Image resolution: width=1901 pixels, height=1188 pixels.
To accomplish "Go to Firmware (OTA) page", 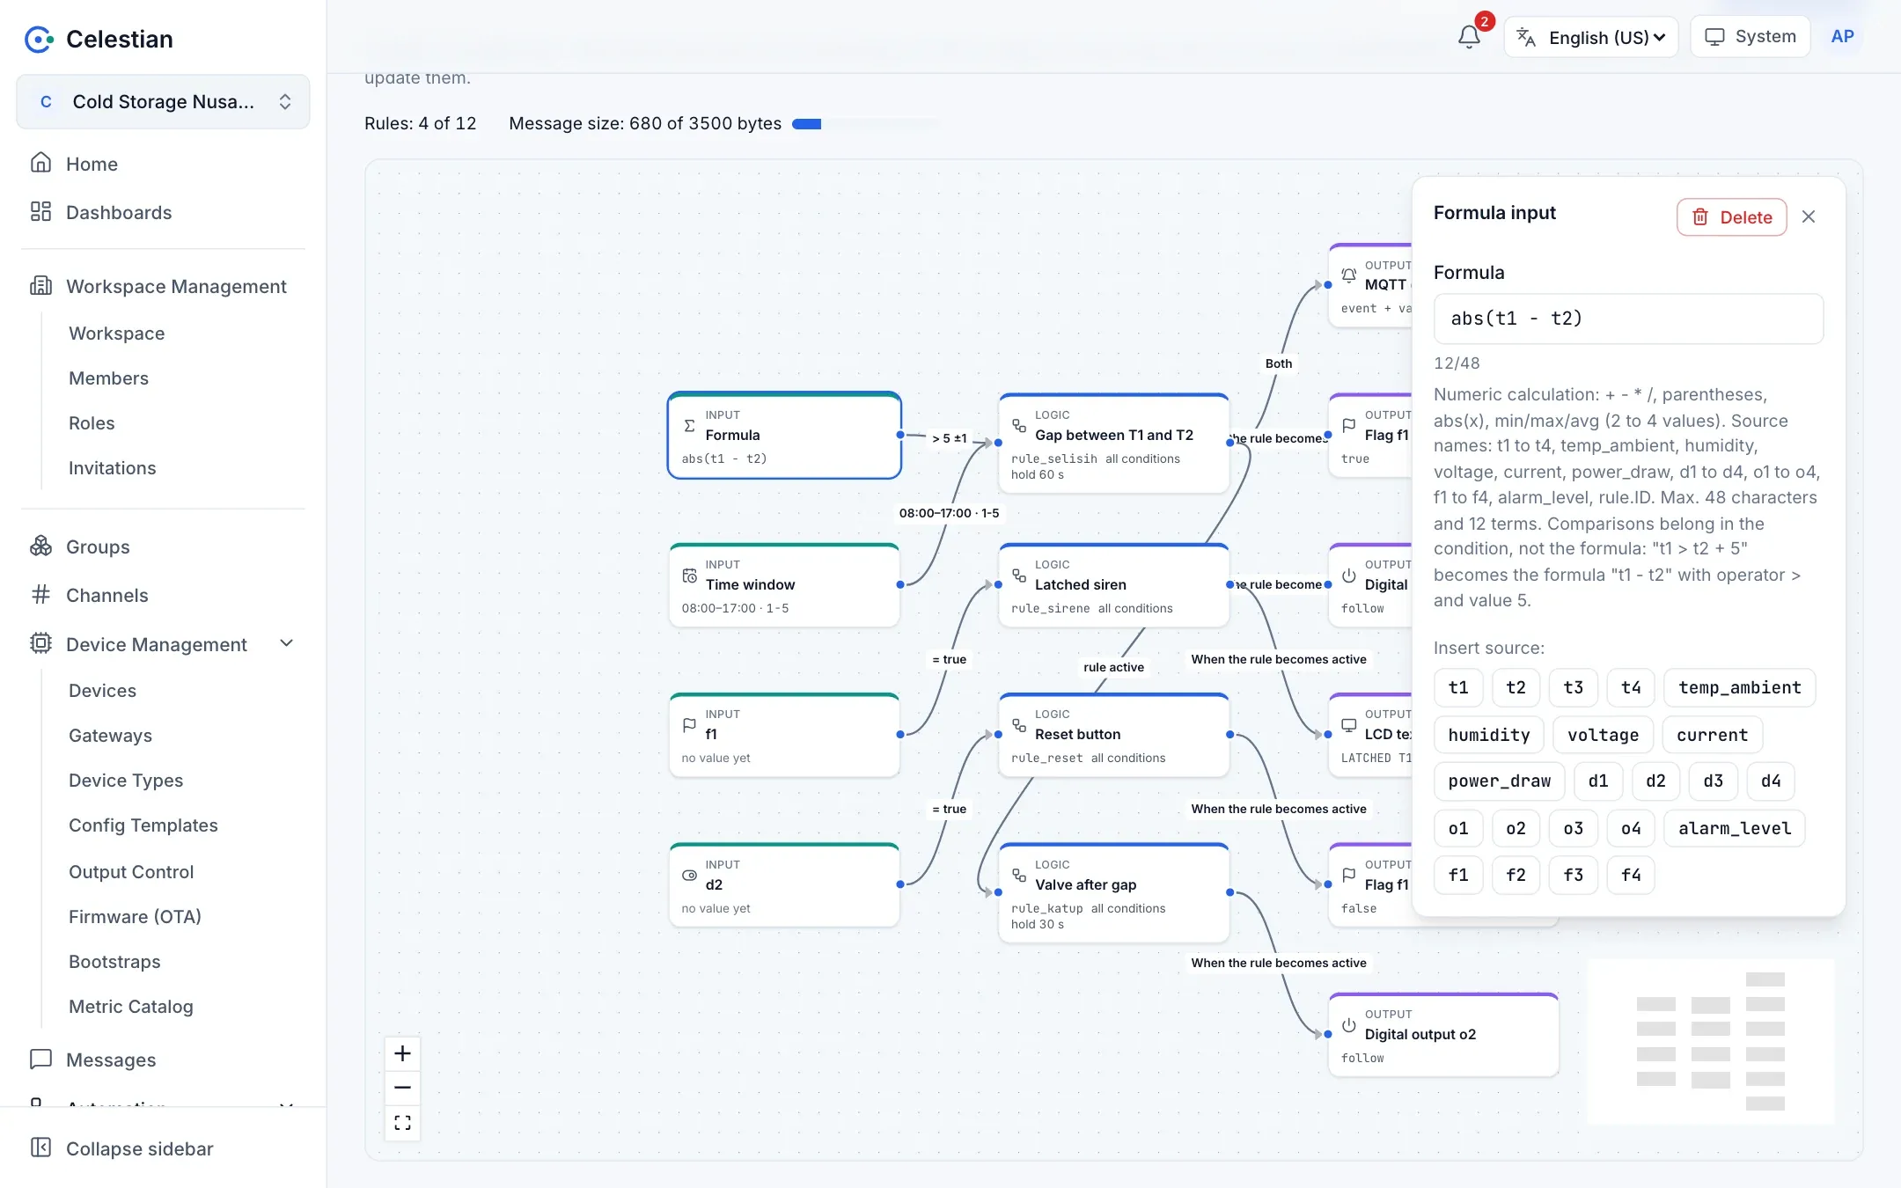I will click(x=135, y=916).
